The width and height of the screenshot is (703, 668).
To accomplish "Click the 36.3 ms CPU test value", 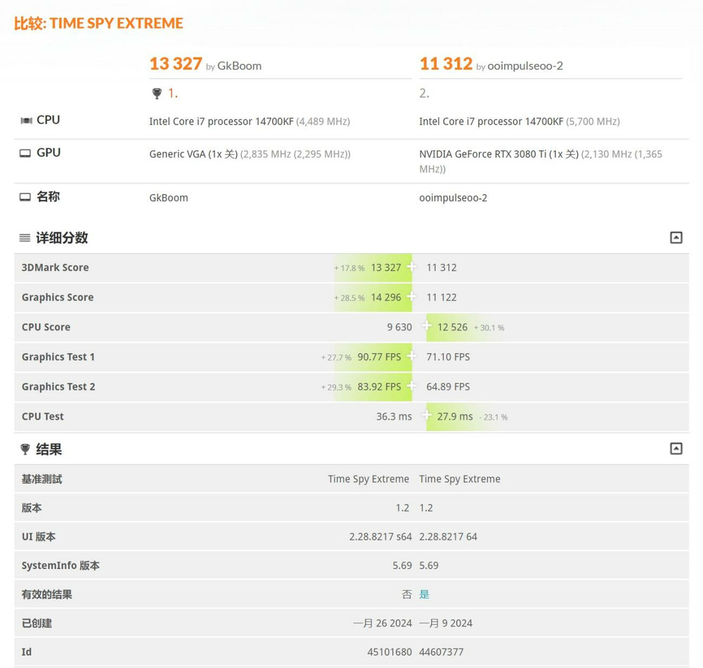I will [x=394, y=416].
